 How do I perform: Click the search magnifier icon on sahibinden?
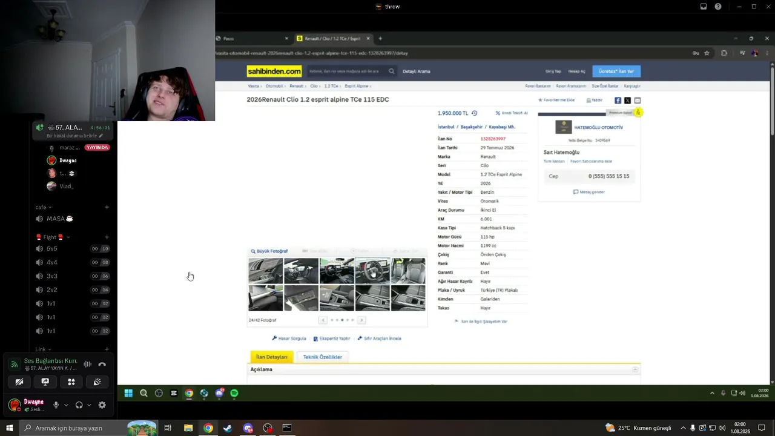tap(392, 71)
